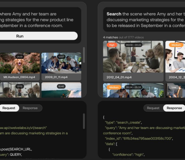
Task: Open the 05:24 - 05:33 medium match result
Action: pyautogui.click(x=133, y=90)
